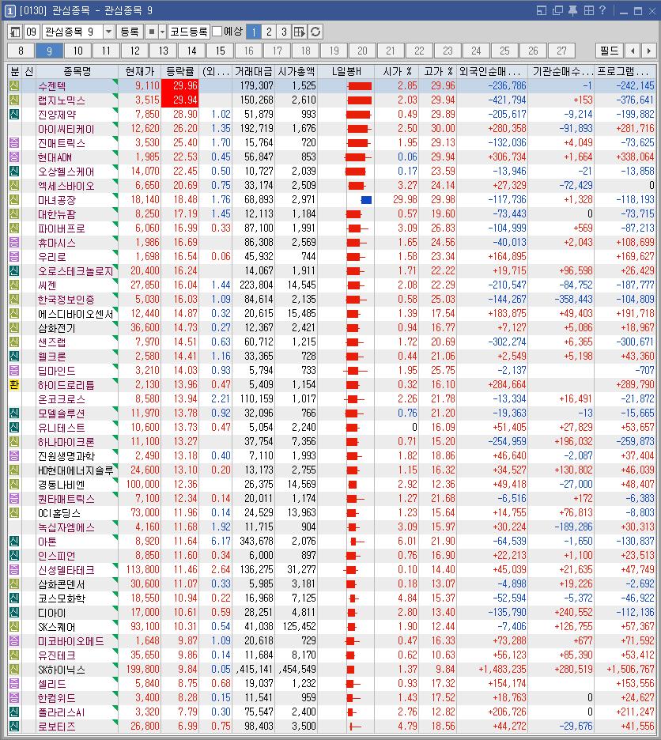Screen dimensions: 661x740
Task: Open the help question mark icon
Action: (x=602, y=10)
